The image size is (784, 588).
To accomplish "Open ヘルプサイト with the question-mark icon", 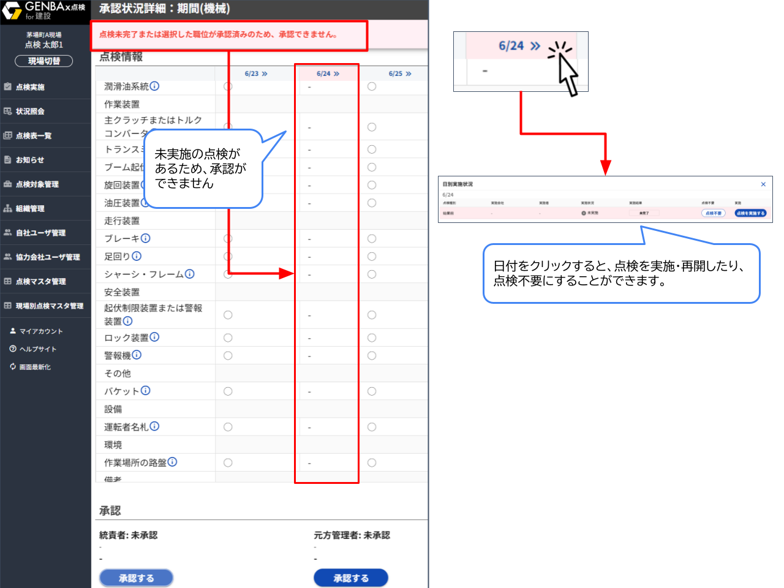I will click(13, 349).
